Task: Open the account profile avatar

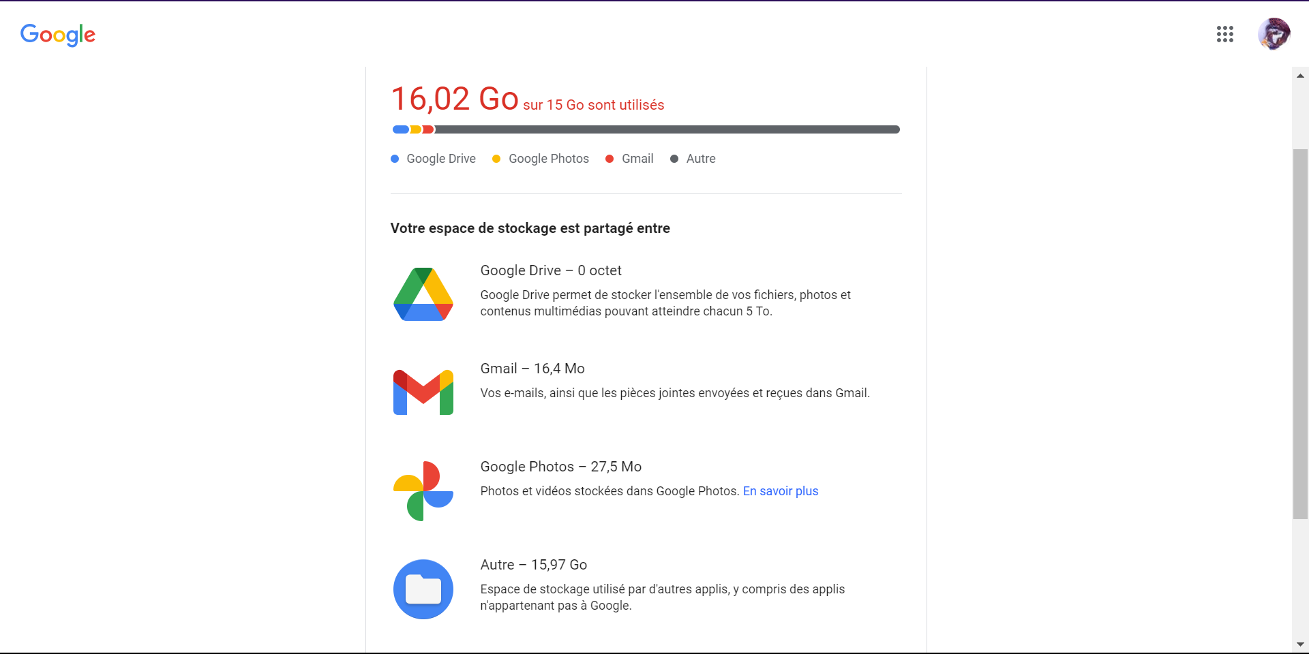Action: coord(1274,34)
